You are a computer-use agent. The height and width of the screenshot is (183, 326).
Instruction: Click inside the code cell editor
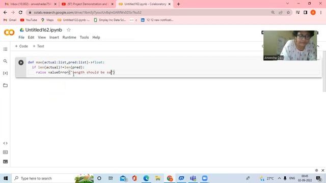click(x=174, y=67)
